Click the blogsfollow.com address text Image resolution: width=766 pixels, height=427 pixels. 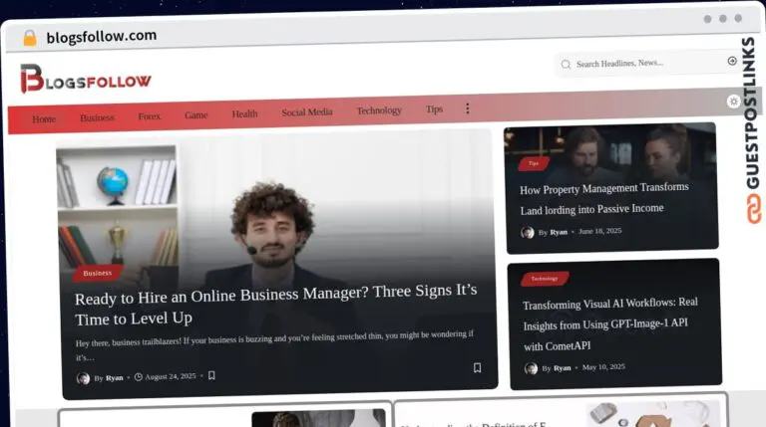click(102, 36)
